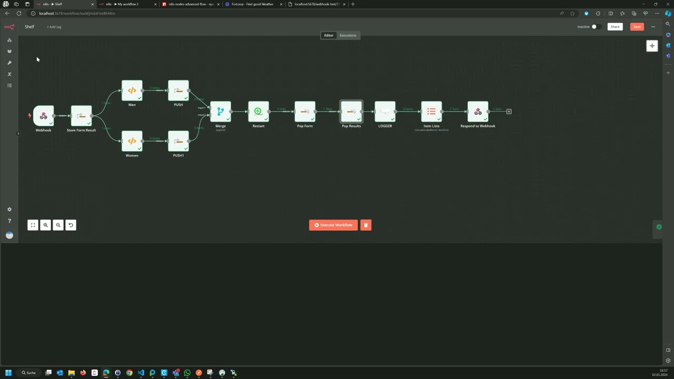Image resolution: width=674 pixels, height=379 pixels.
Task: Fit workflow to view
Action: pyautogui.click(x=33, y=225)
